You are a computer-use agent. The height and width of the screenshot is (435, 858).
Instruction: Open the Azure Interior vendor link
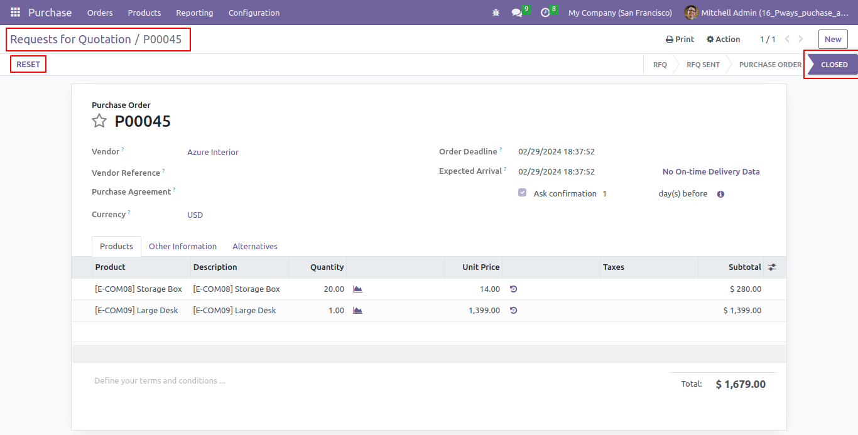213,153
